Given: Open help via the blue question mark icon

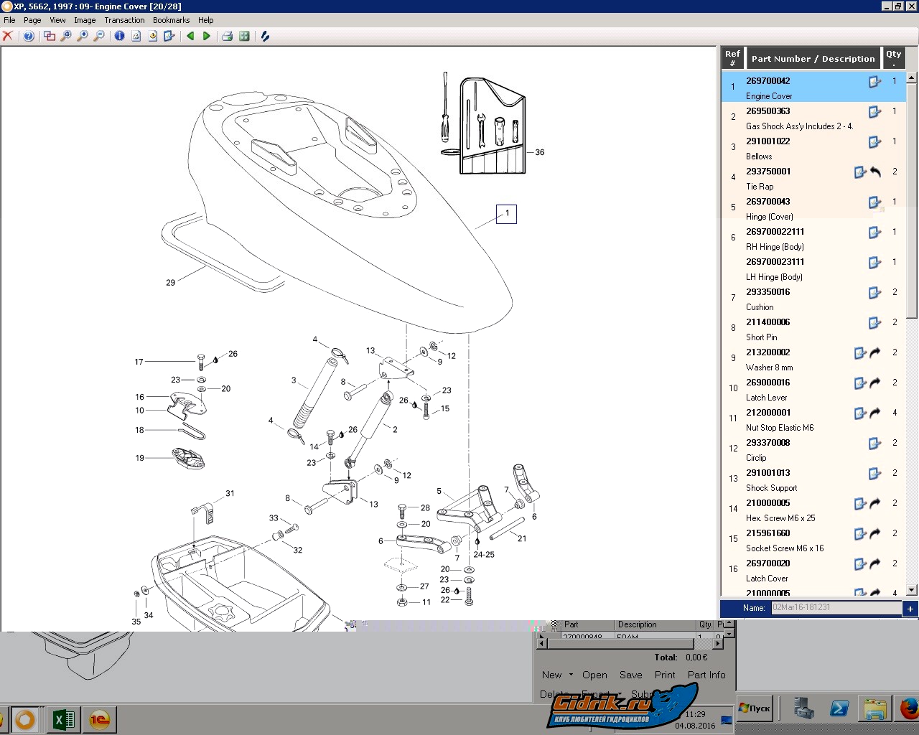Looking at the screenshot, I should 29,36.
